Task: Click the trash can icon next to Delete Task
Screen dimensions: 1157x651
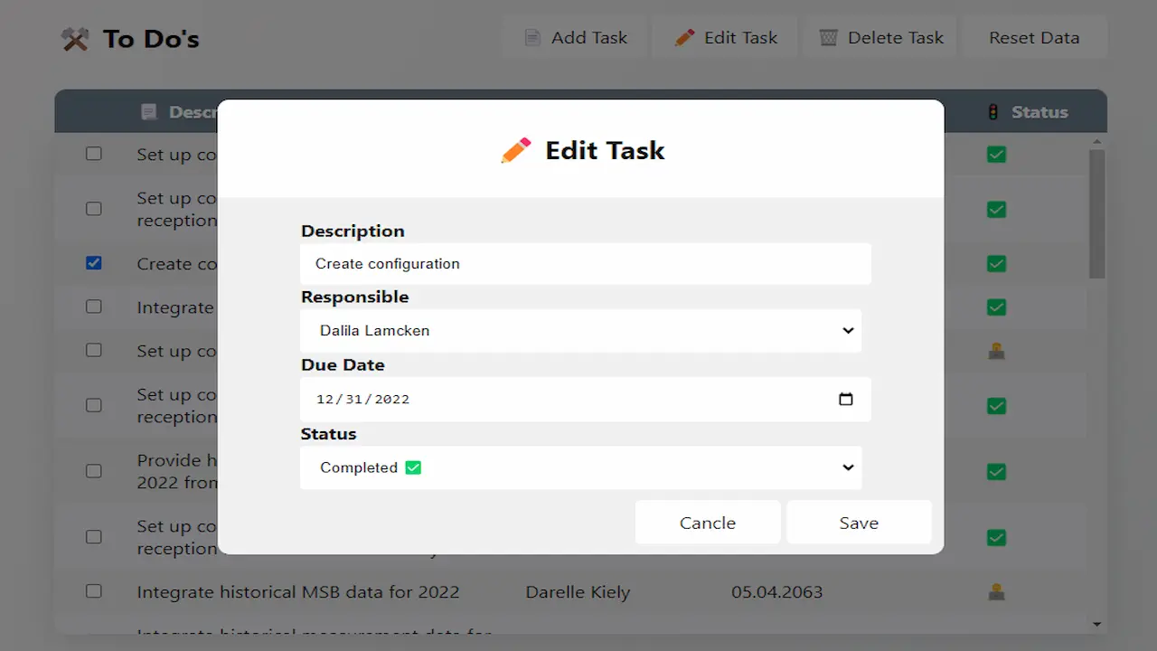Action: [x=828, y=37]
